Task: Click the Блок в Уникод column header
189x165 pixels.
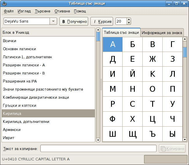Action: click(x=48, y=32)
